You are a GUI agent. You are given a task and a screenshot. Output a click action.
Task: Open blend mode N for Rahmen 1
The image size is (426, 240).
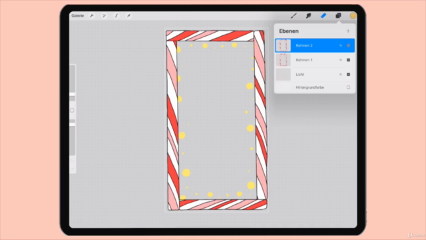(340, 60)
